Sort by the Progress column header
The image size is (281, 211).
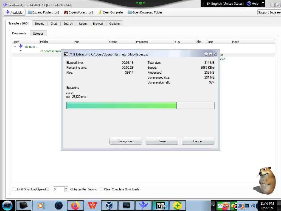[x=155, y=42]
